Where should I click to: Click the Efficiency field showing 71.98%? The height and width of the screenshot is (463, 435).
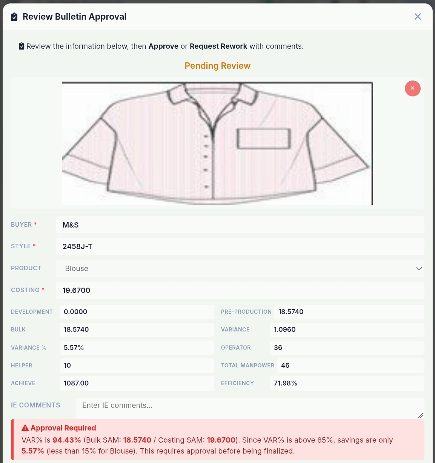point(347,383)
